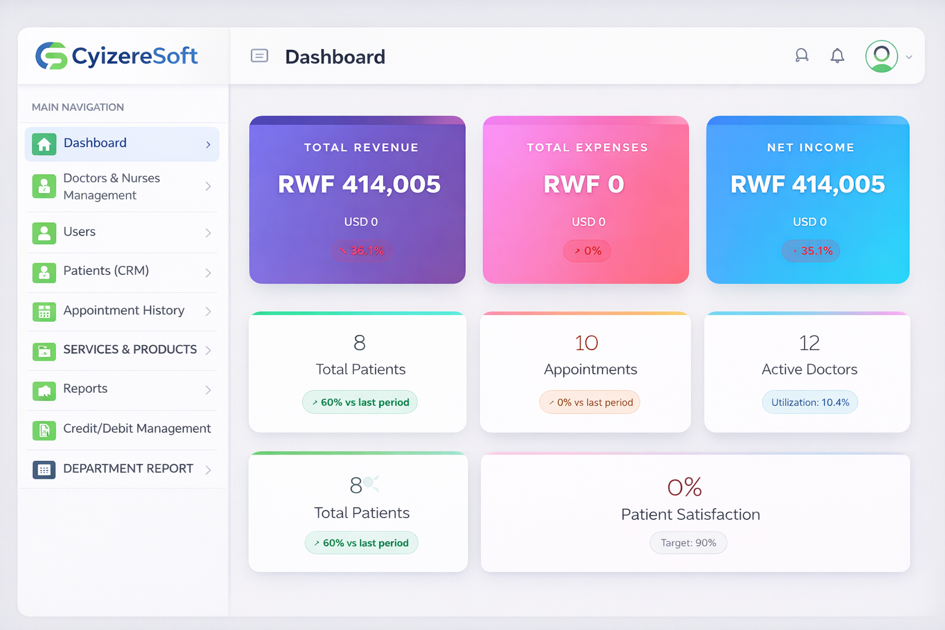Expand the Users navigation arrow

click(209, 233)
